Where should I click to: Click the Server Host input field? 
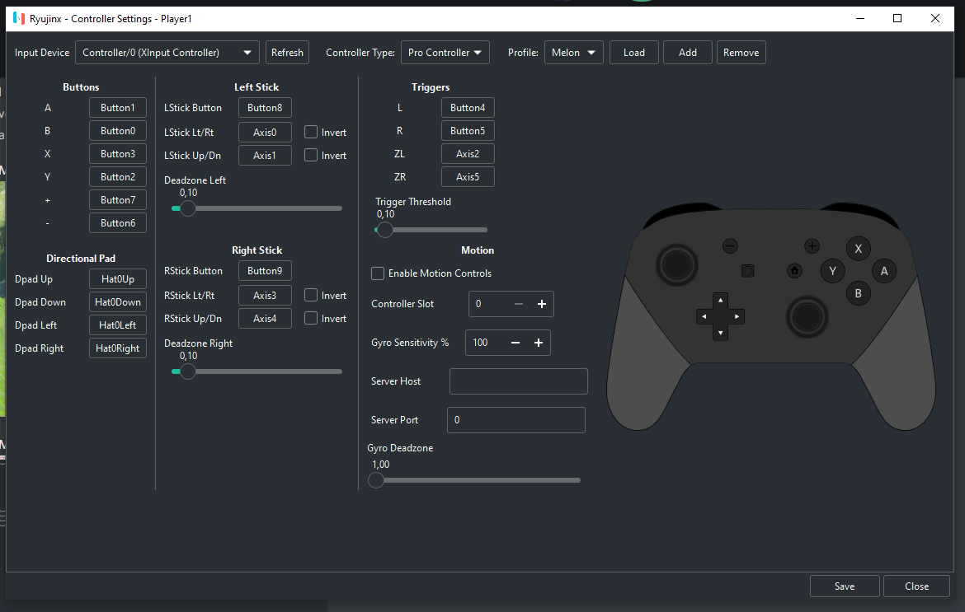[x=518, y=381]
